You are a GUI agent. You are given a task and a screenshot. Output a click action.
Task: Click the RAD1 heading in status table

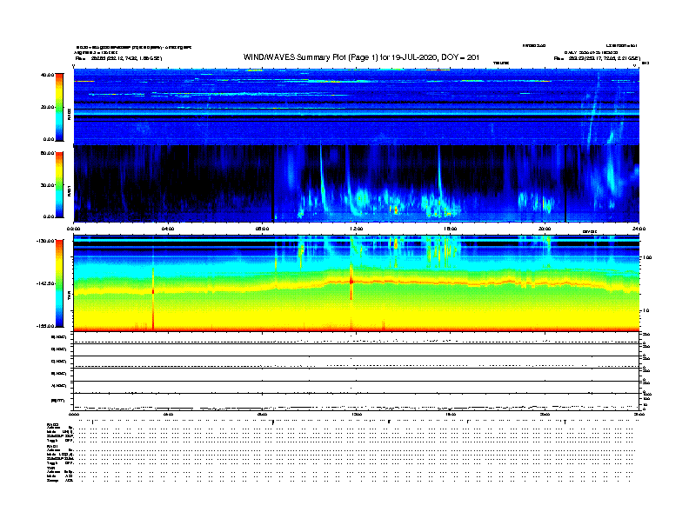point(52,446)
